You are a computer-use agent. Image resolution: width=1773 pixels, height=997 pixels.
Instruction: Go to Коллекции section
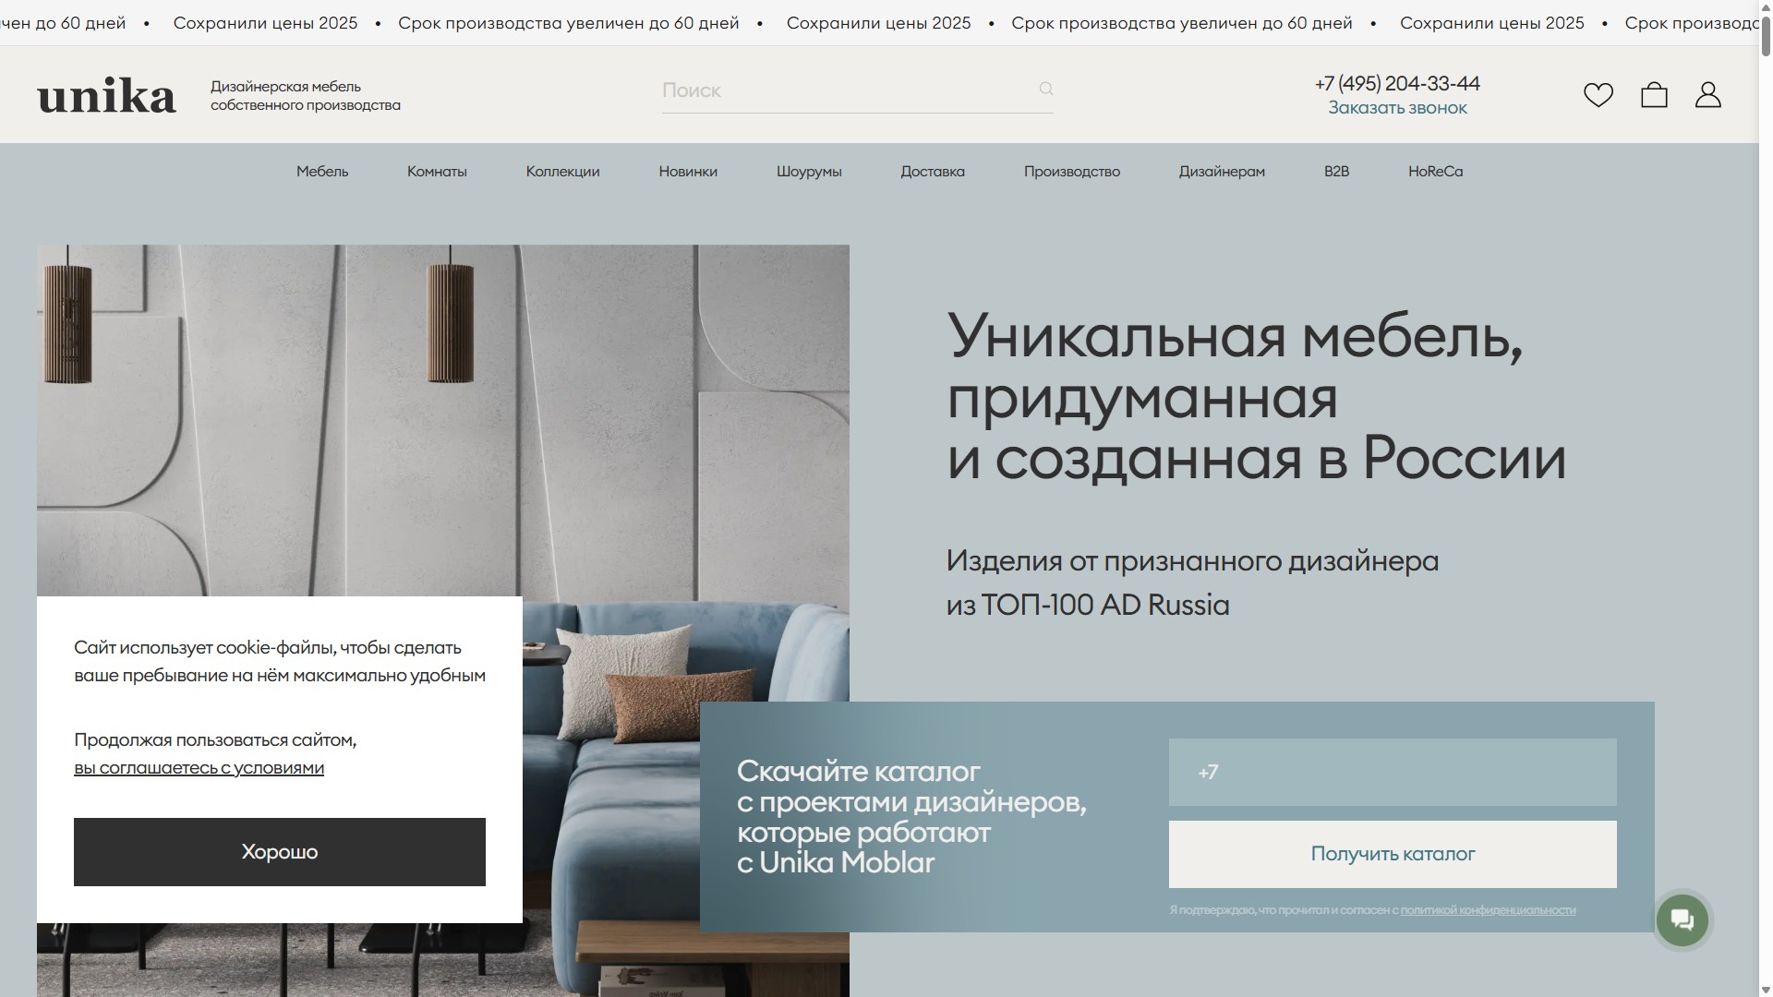coord(562,172)
